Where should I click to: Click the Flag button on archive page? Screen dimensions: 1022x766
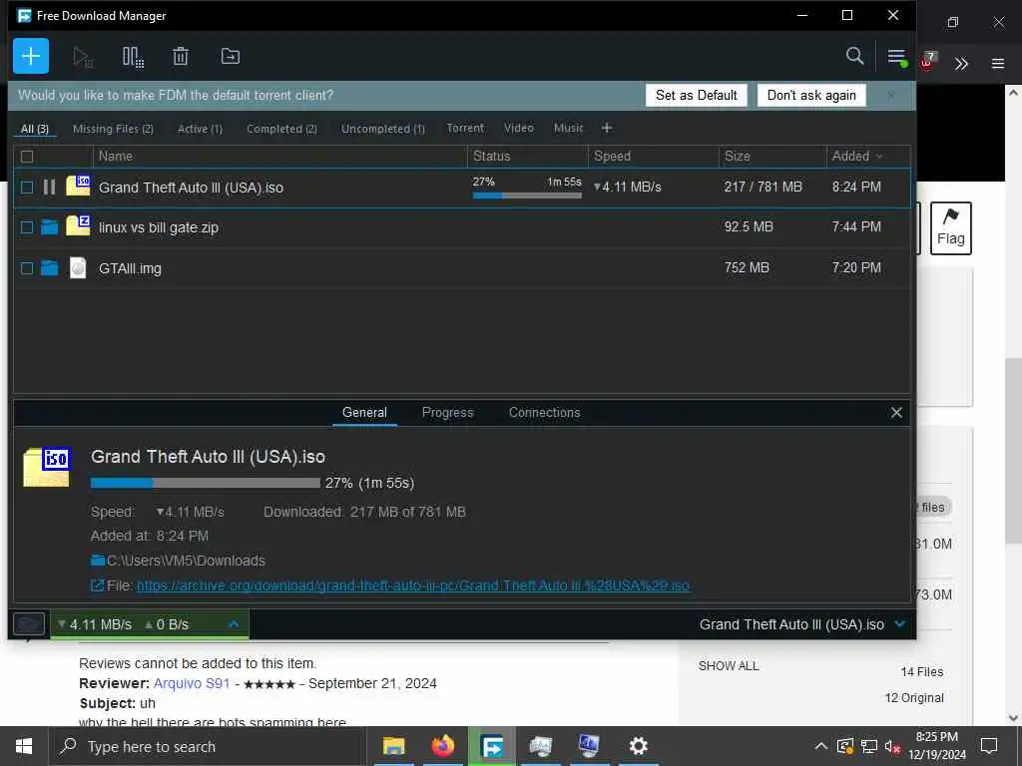(x=950, y=228)
